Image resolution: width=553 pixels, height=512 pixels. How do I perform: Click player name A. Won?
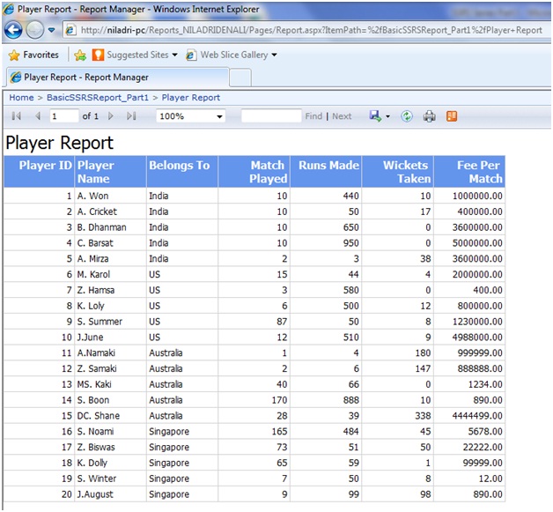click(x=92, y=197)
